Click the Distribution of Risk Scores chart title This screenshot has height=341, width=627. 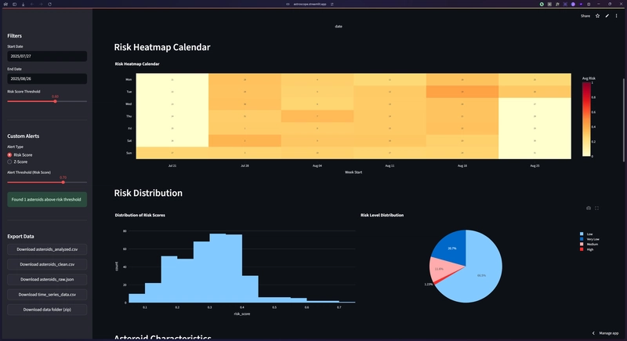click(x=140, y=215)
